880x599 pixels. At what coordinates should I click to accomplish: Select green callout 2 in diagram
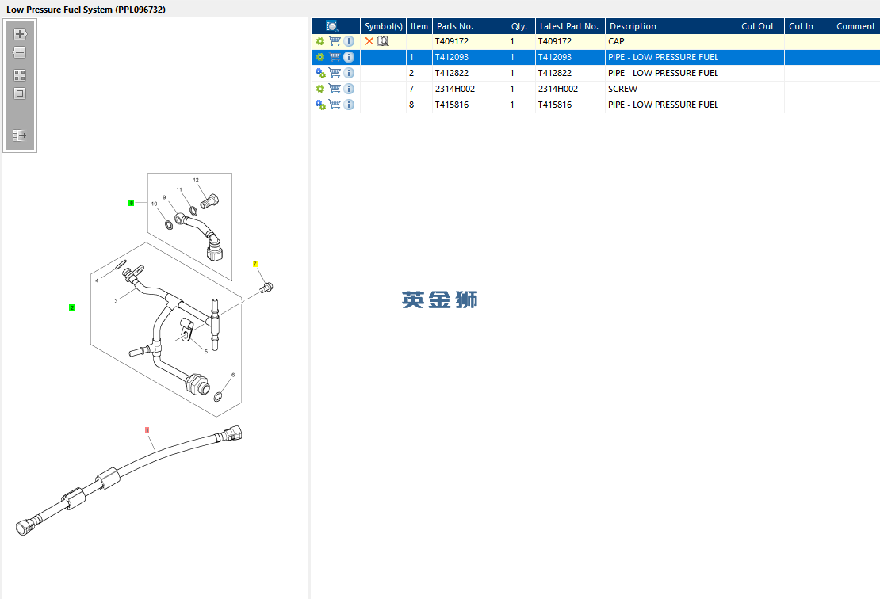coord(72,307)
